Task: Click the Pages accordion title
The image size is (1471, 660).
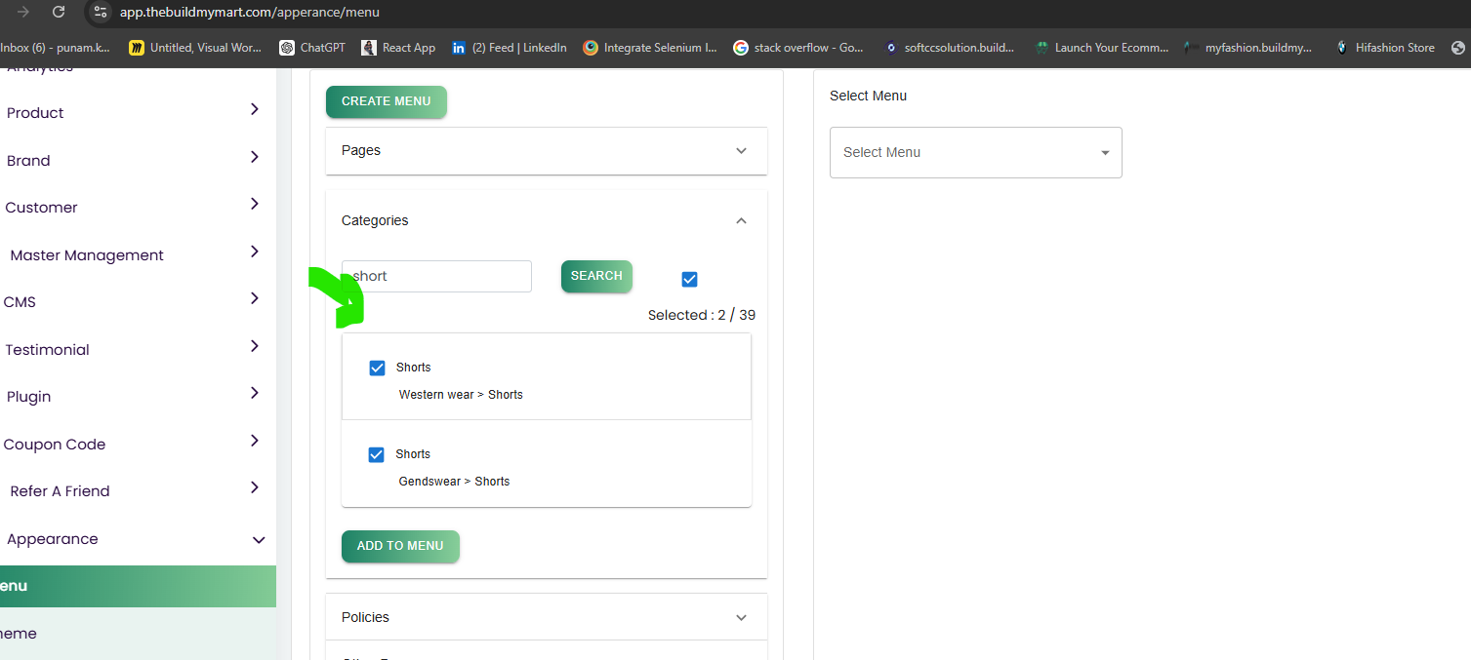Action: tap(361, 151)
